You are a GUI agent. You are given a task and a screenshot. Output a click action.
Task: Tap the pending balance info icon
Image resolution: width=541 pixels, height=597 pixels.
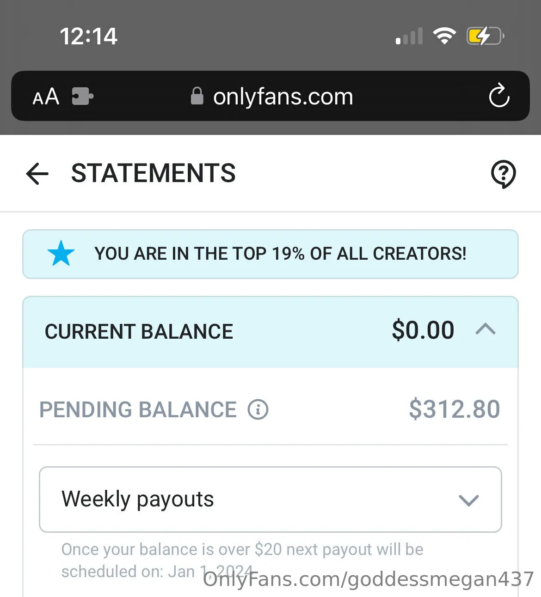[258, 409]
